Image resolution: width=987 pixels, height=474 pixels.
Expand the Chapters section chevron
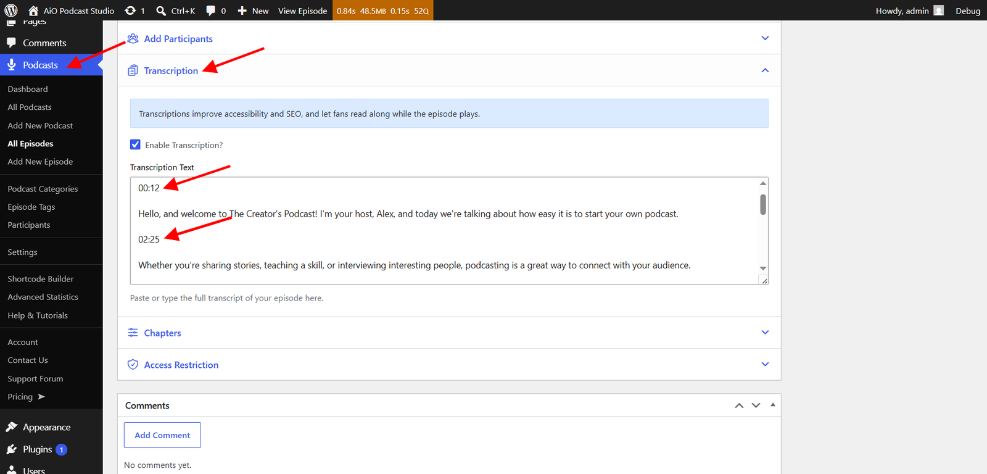point(765,333)
